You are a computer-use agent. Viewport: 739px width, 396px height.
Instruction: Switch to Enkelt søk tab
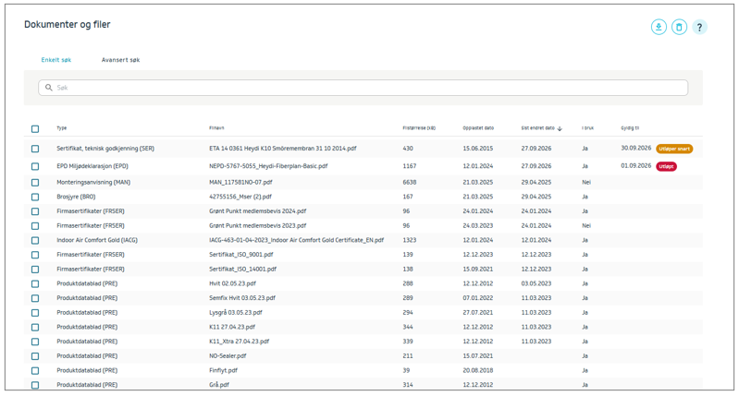point(56,60)
